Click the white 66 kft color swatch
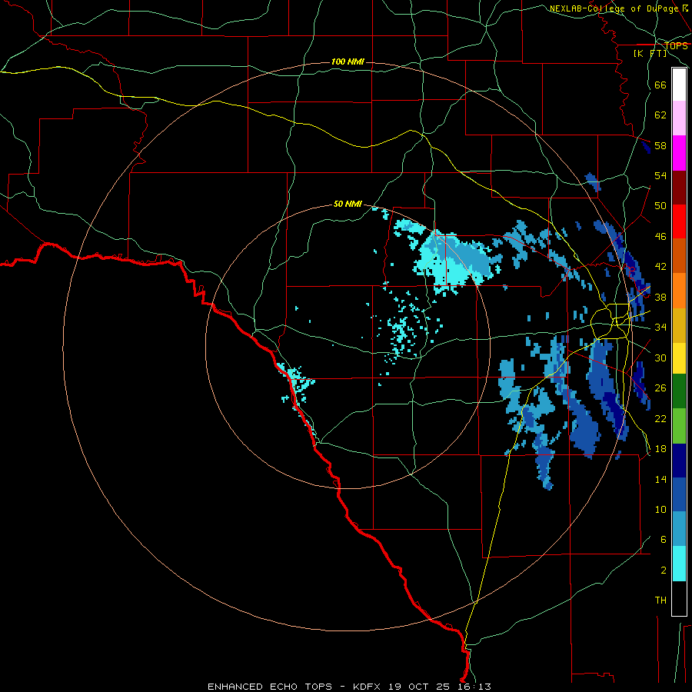The height and width of the screenshot is (692, 692). pos(679,85)
